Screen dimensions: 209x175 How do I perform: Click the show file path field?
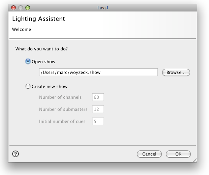click(x=98, y=72)
